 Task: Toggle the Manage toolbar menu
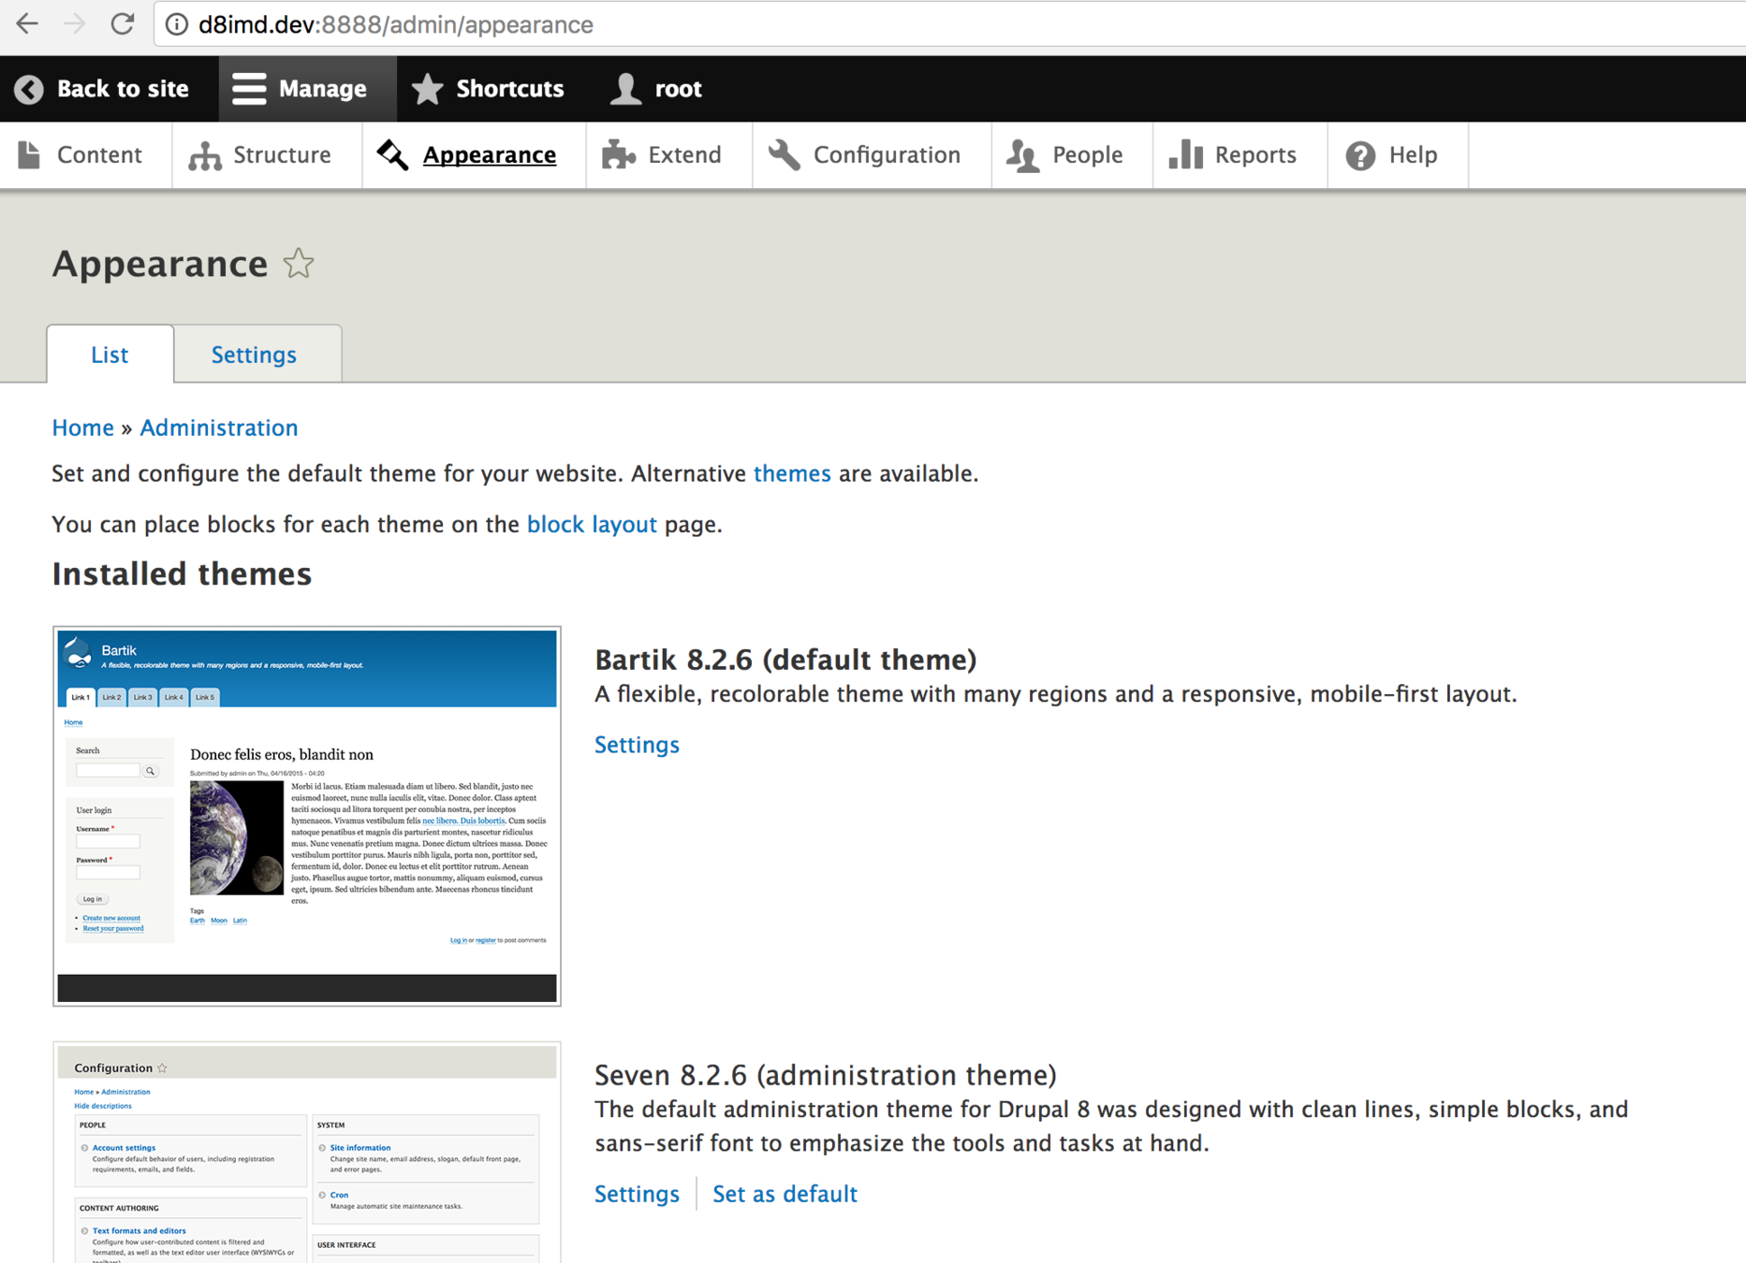tap(308, 89)
